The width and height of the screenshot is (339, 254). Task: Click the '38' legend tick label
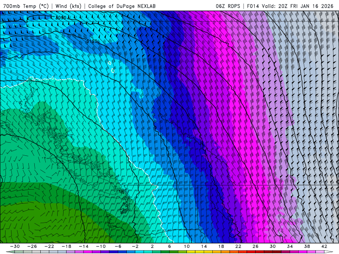click(x=307, y=246)
